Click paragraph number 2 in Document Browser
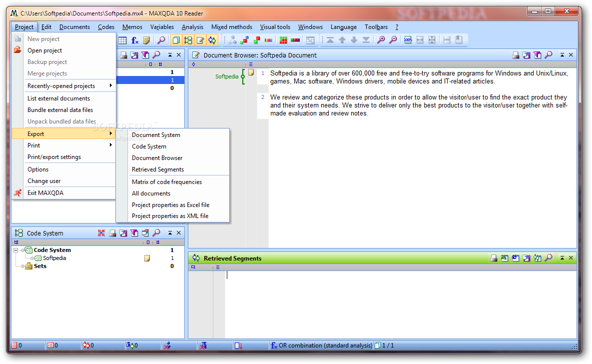 click(263, 97)
